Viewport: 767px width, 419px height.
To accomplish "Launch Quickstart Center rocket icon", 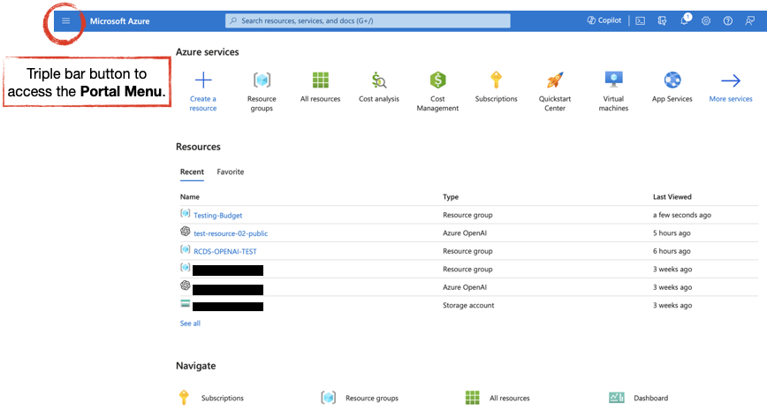I will tap(555, 80).
